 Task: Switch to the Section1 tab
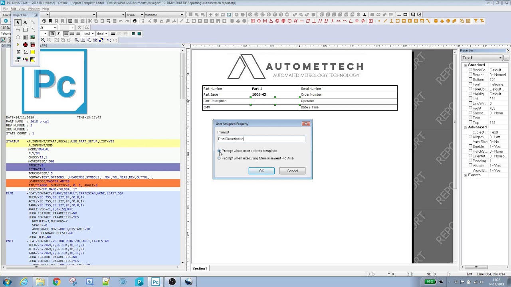click(x=200, y=268)
